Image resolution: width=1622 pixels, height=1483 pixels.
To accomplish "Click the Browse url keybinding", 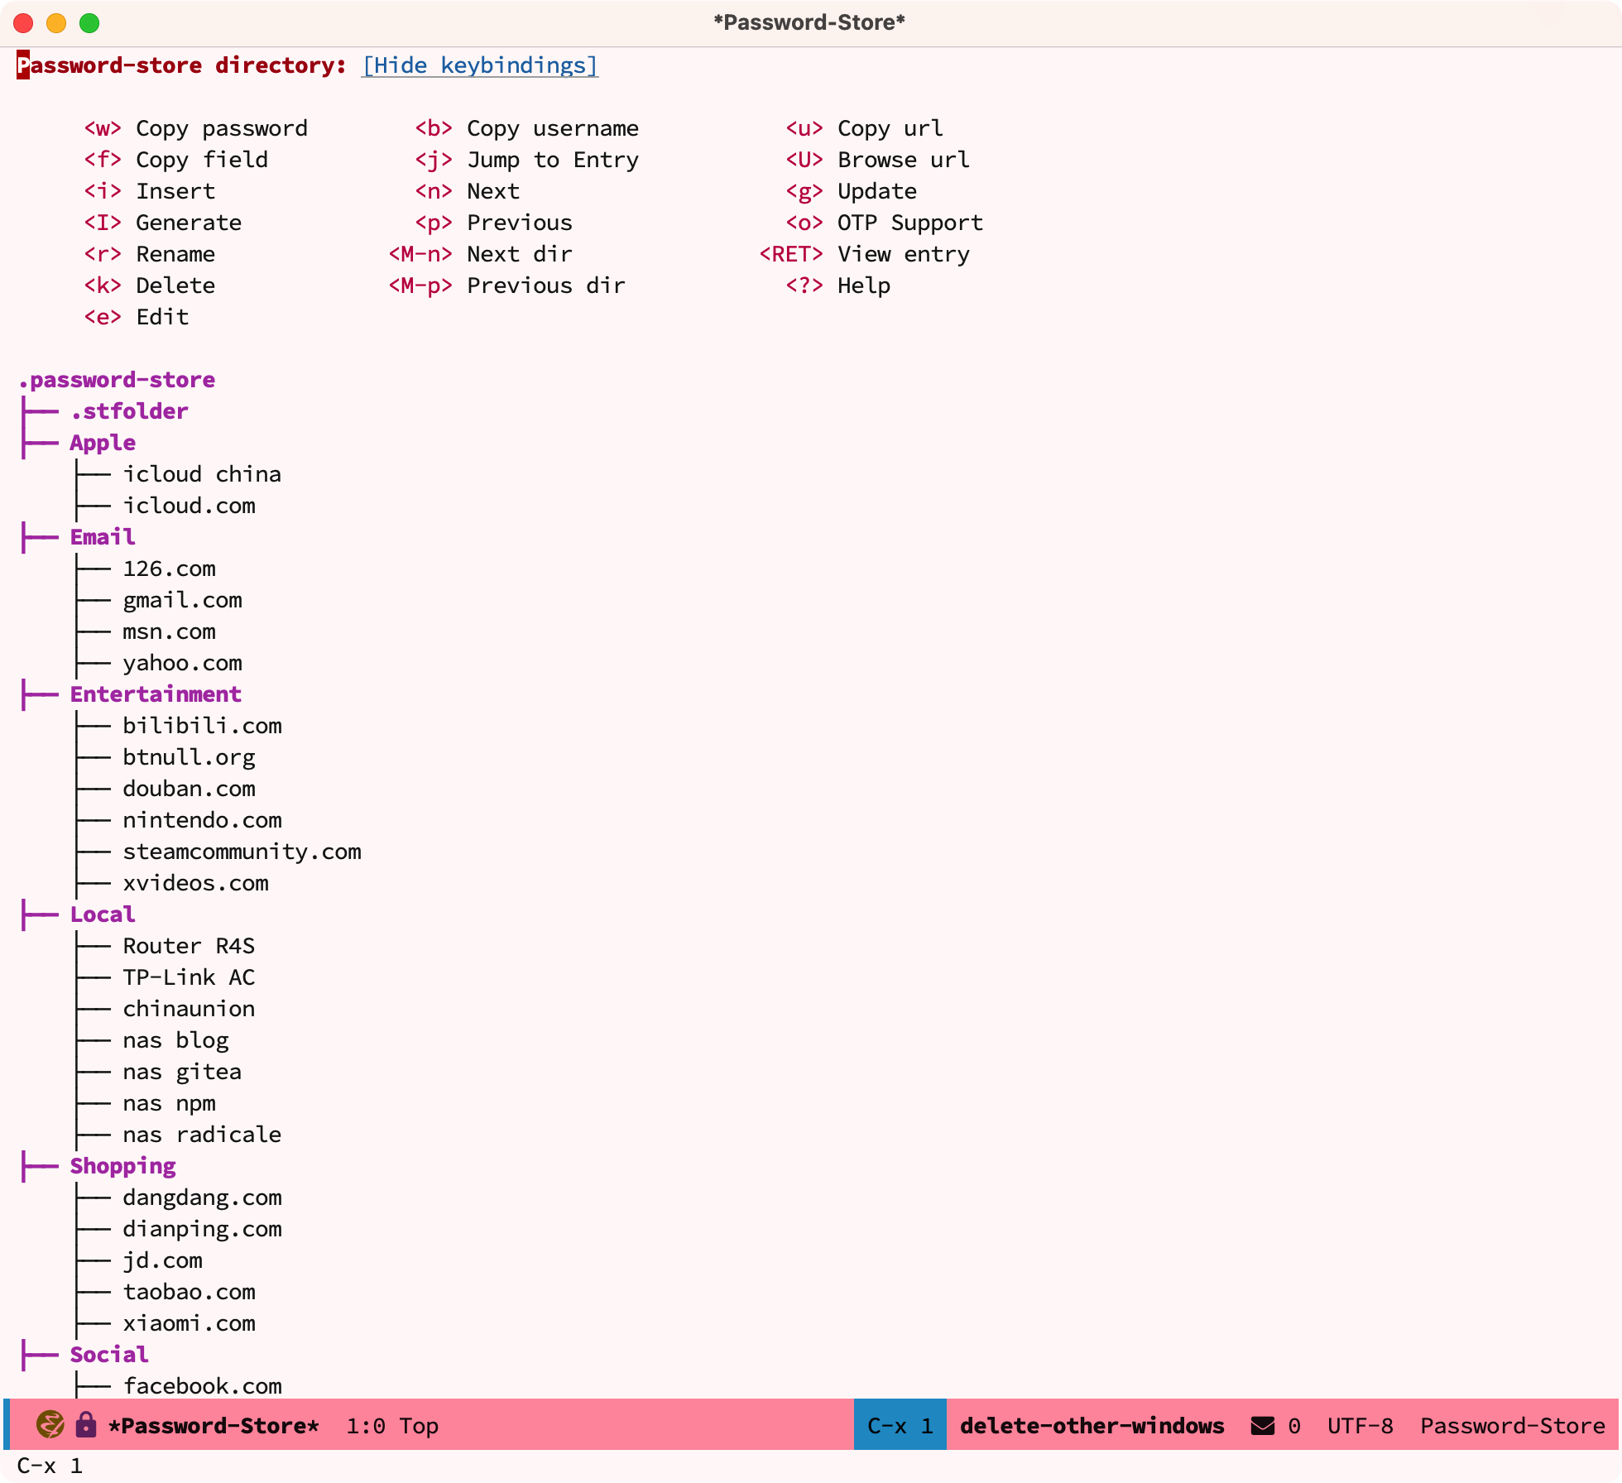I will pos(877,160).
